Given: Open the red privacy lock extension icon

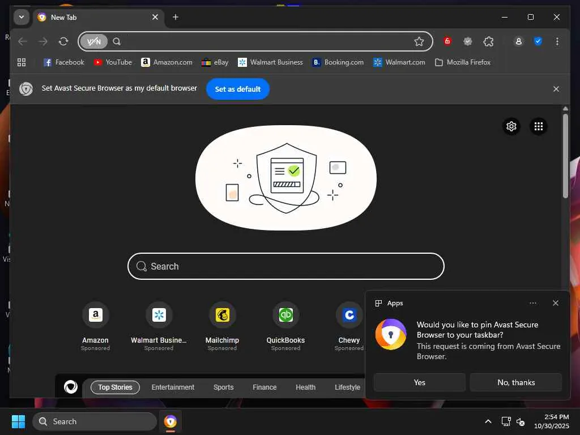Looking at the screenshot, I should 447,41.
